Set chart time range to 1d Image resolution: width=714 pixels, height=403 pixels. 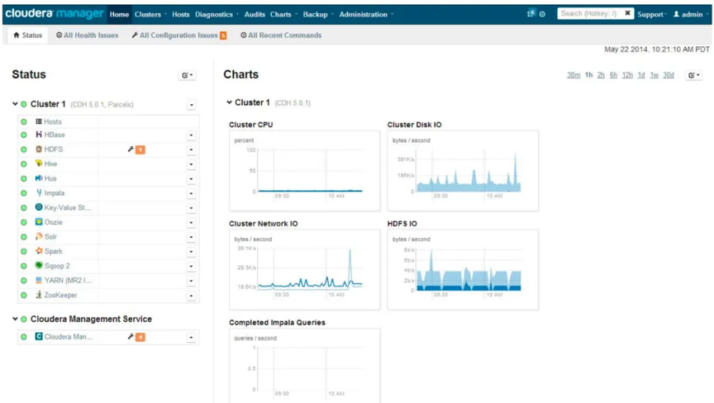pyautogui.click(x=641, y=75)
